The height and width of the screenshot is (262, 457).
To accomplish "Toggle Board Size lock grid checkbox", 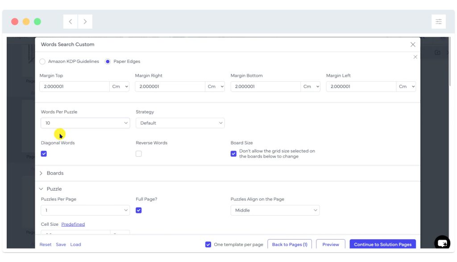I will click(233, 154).
